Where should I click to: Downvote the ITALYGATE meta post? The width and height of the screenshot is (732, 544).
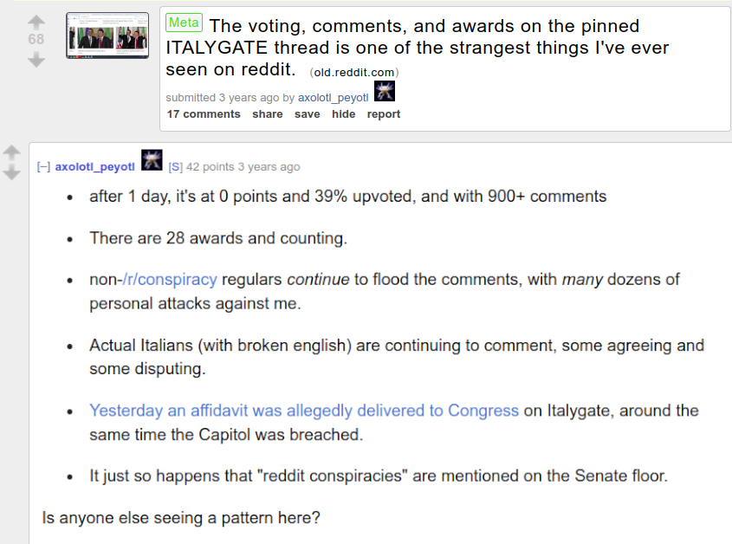click(x=36, y=60)
